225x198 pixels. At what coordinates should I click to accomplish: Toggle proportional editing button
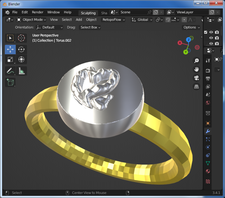click(x=184, y=20)
